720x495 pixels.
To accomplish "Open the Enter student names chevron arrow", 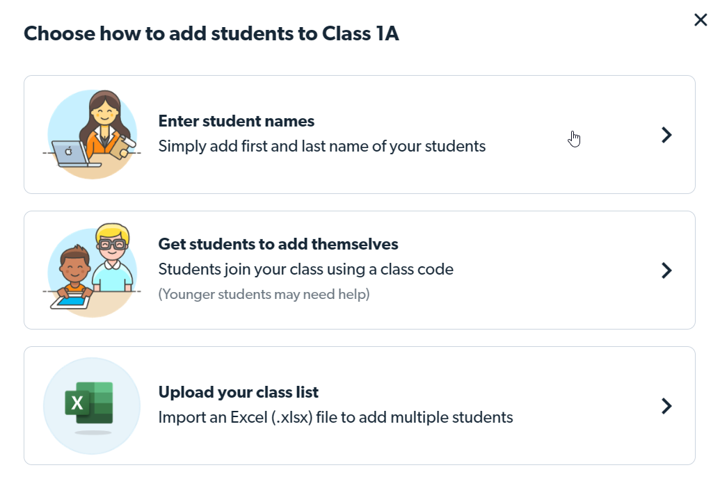I will [x=666, y=135].
